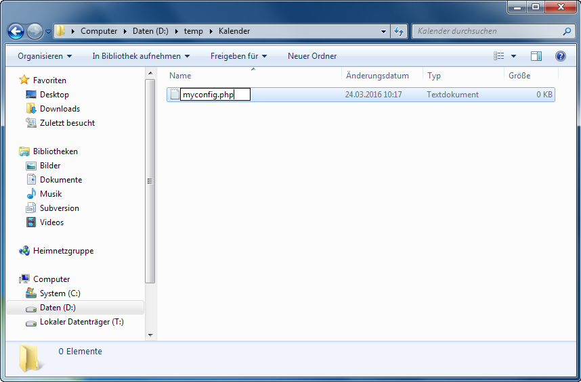This screenshot has width=581, height=382.
Task: Open the Organisieren menu
Action: pos(45,56)
